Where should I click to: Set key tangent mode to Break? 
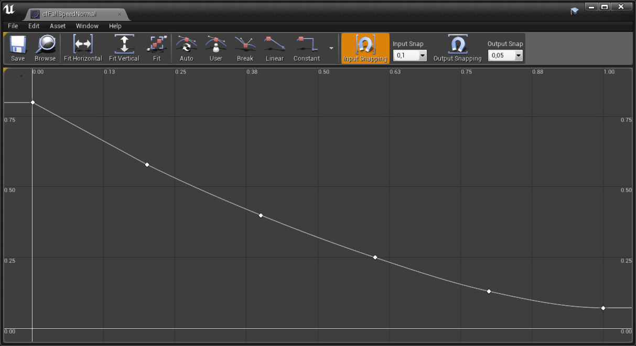(245, 49)
